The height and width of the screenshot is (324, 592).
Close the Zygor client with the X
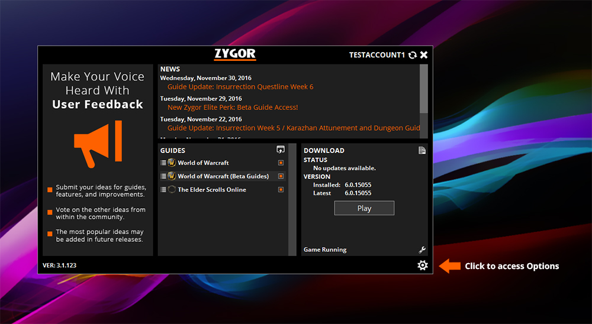(x=424, y=55)
